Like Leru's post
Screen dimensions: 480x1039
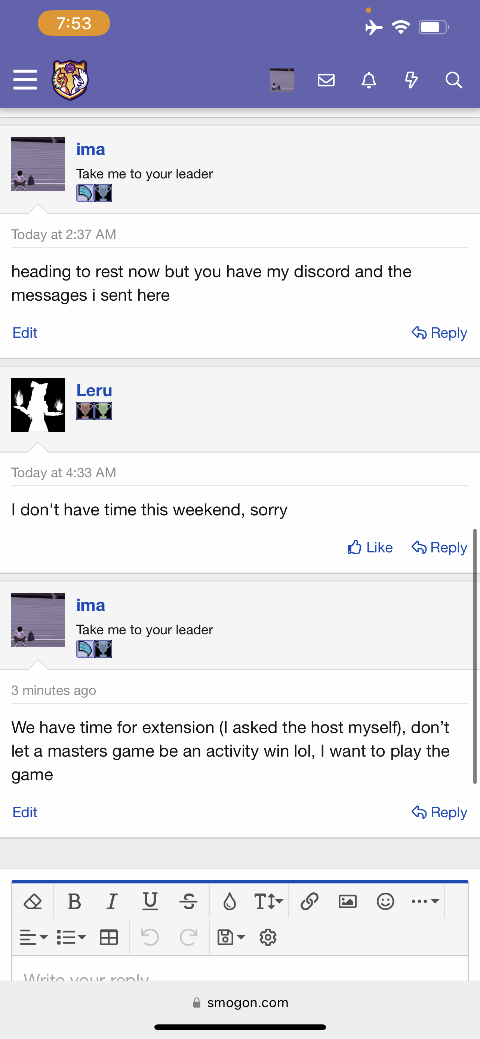[x=370, y=547]
